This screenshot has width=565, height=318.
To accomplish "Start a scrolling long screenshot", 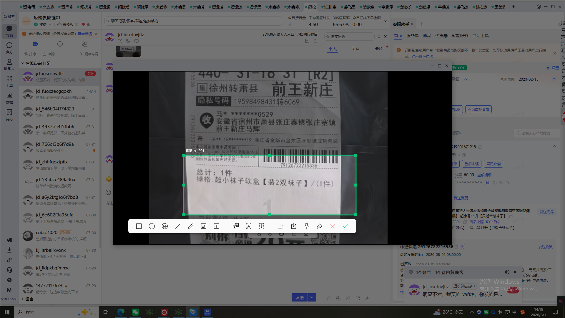I will pos(262,226).
